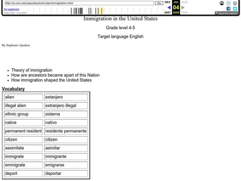Click the Wayback Machine profile icon

(221, 3)
